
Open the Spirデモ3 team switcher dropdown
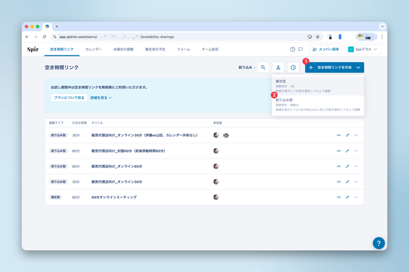363,49
